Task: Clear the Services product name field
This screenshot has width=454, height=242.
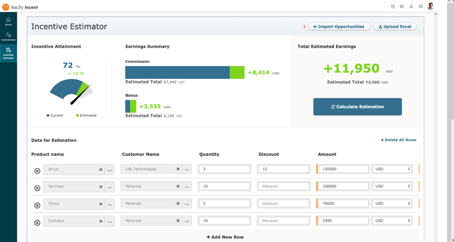Action: pos(100,186)
